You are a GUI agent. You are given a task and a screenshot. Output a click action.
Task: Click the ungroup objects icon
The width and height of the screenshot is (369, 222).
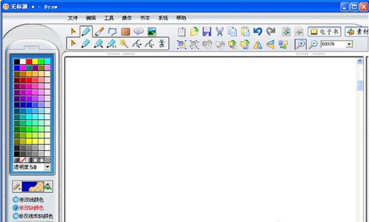[x=194, y=44]
